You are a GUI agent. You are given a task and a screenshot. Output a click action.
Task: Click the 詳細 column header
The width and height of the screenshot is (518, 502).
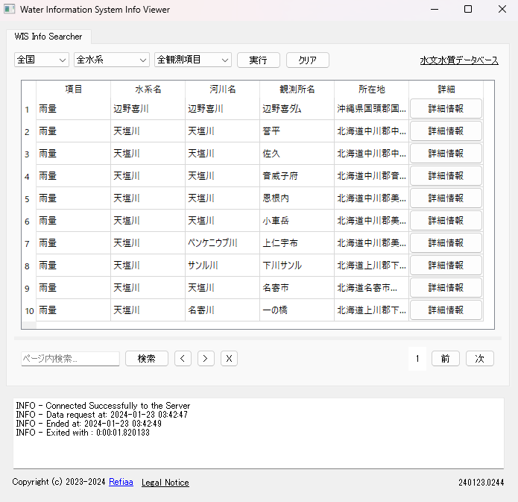tap(446, 90)
